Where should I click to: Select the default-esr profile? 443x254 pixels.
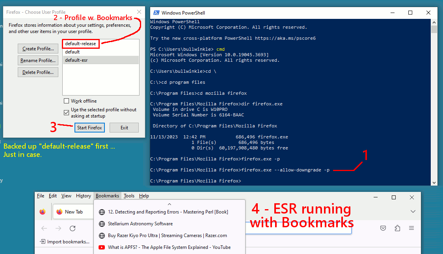(101, 60)
